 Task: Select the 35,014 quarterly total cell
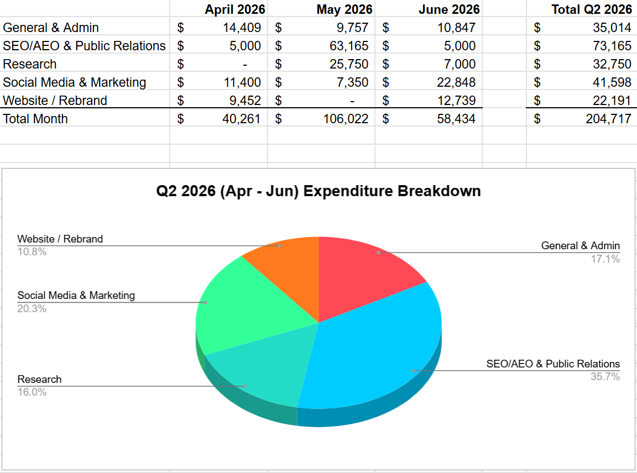[x=582, y=27]
